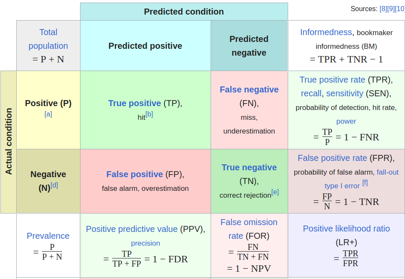
Task: Open source reference [8]
Action: [383, 9]
